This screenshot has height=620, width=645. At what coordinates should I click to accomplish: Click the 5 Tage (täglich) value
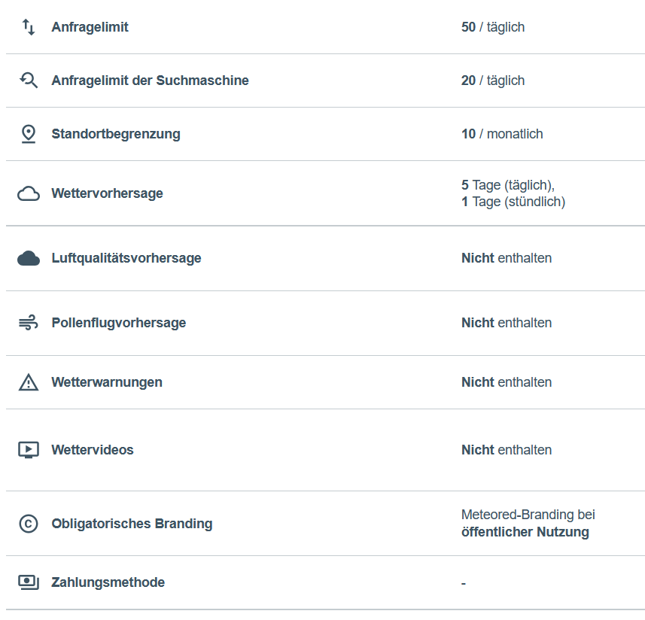[508, 185]
